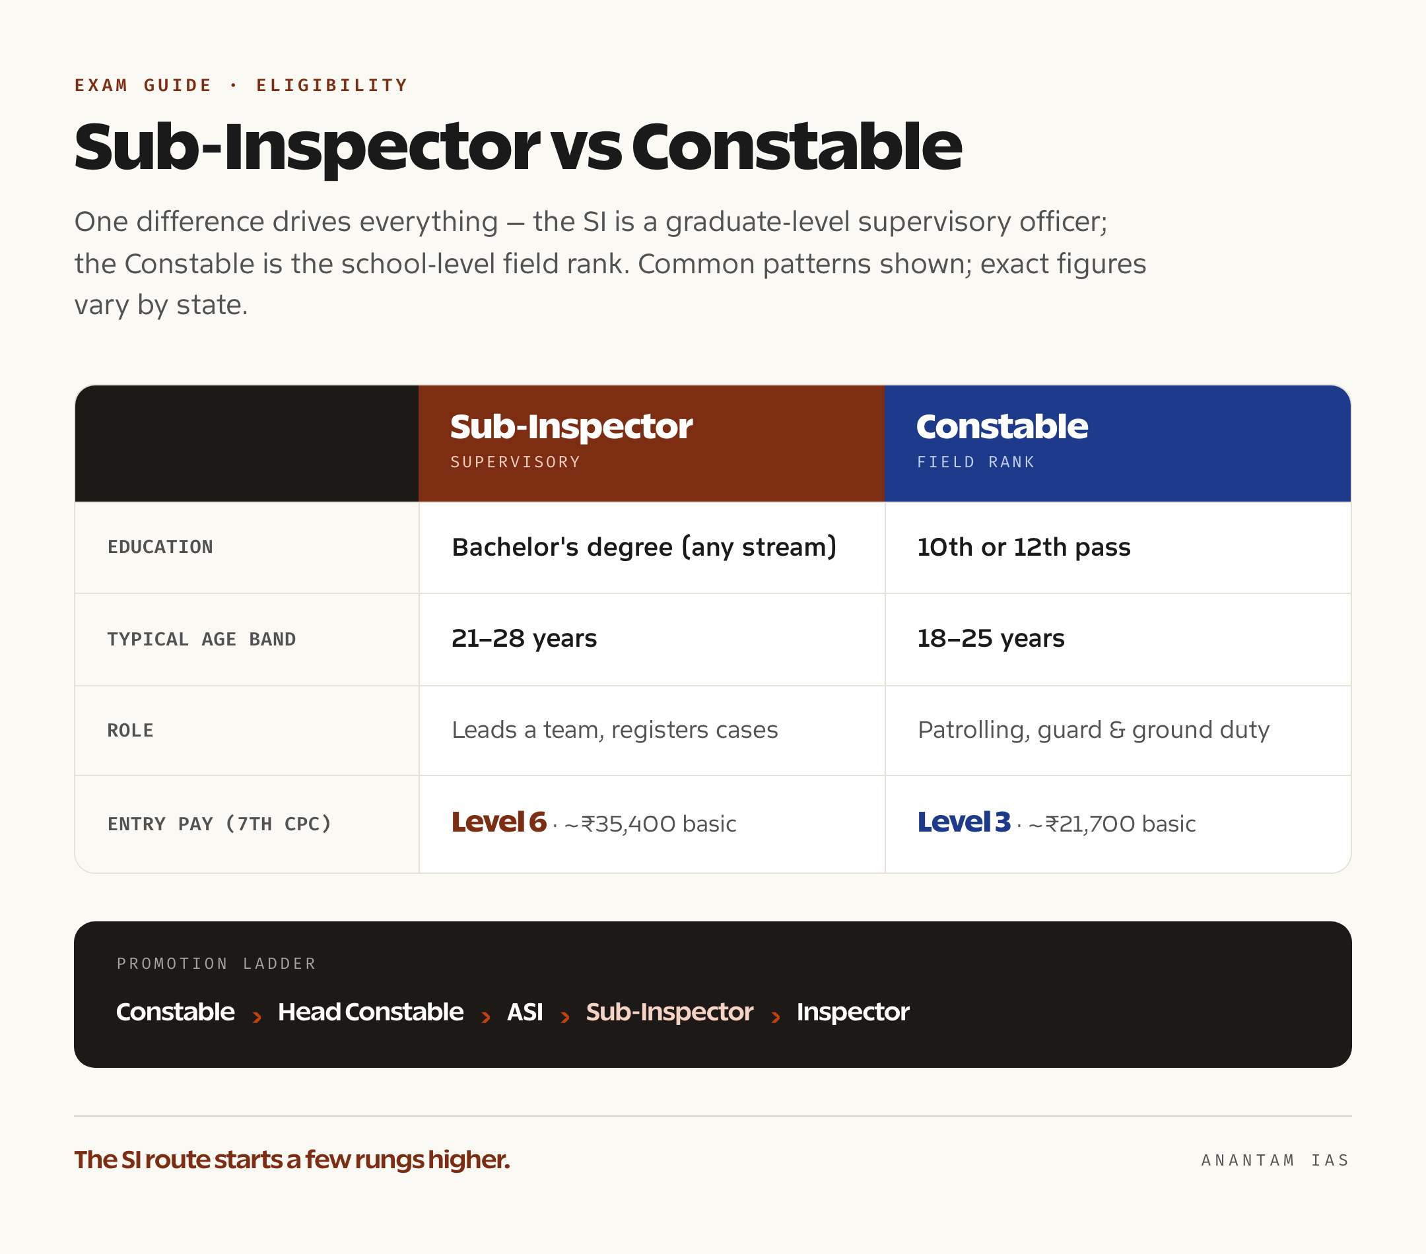Click the ANANTAM IAS footer brand
1426x1254 pixels.
(x=1275, y=1160)
